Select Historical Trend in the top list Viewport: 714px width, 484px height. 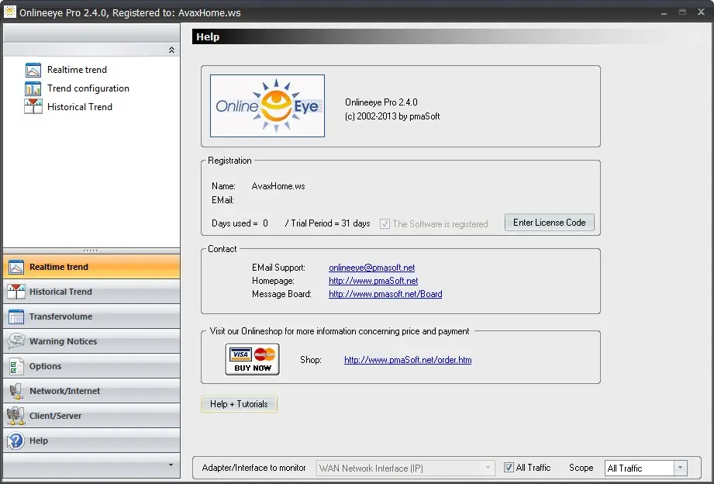click(80, 107)
